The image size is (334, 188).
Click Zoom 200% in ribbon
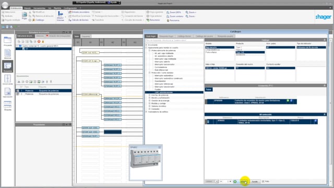pos(174,13)
